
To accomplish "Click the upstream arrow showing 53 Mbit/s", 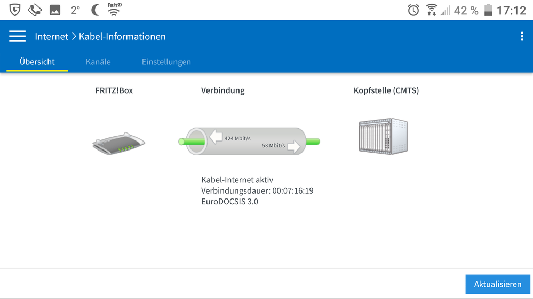I will point(293,146).
